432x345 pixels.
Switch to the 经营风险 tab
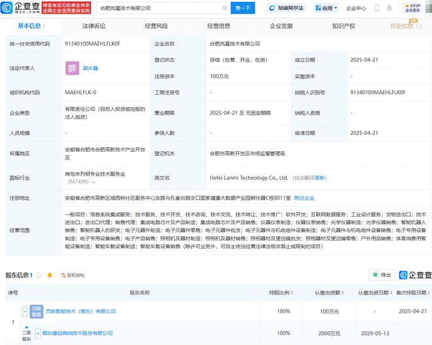pos(156,26)
